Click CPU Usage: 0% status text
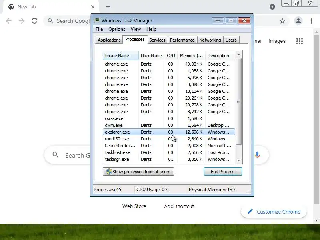The width and height of the screenshot is (320, 240). (152, 190)
